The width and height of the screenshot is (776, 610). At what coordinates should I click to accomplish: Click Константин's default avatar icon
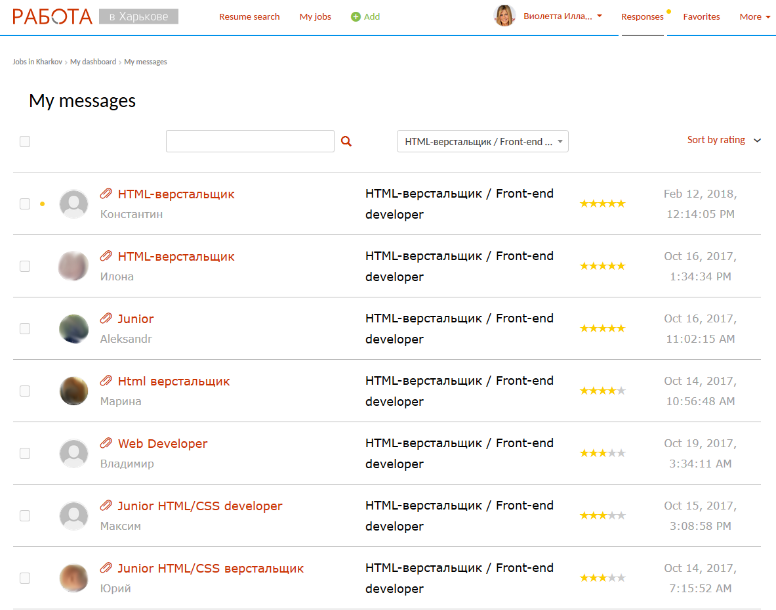[x=73, y=204]
